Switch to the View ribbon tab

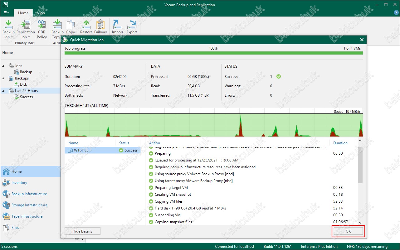point(41,13)
